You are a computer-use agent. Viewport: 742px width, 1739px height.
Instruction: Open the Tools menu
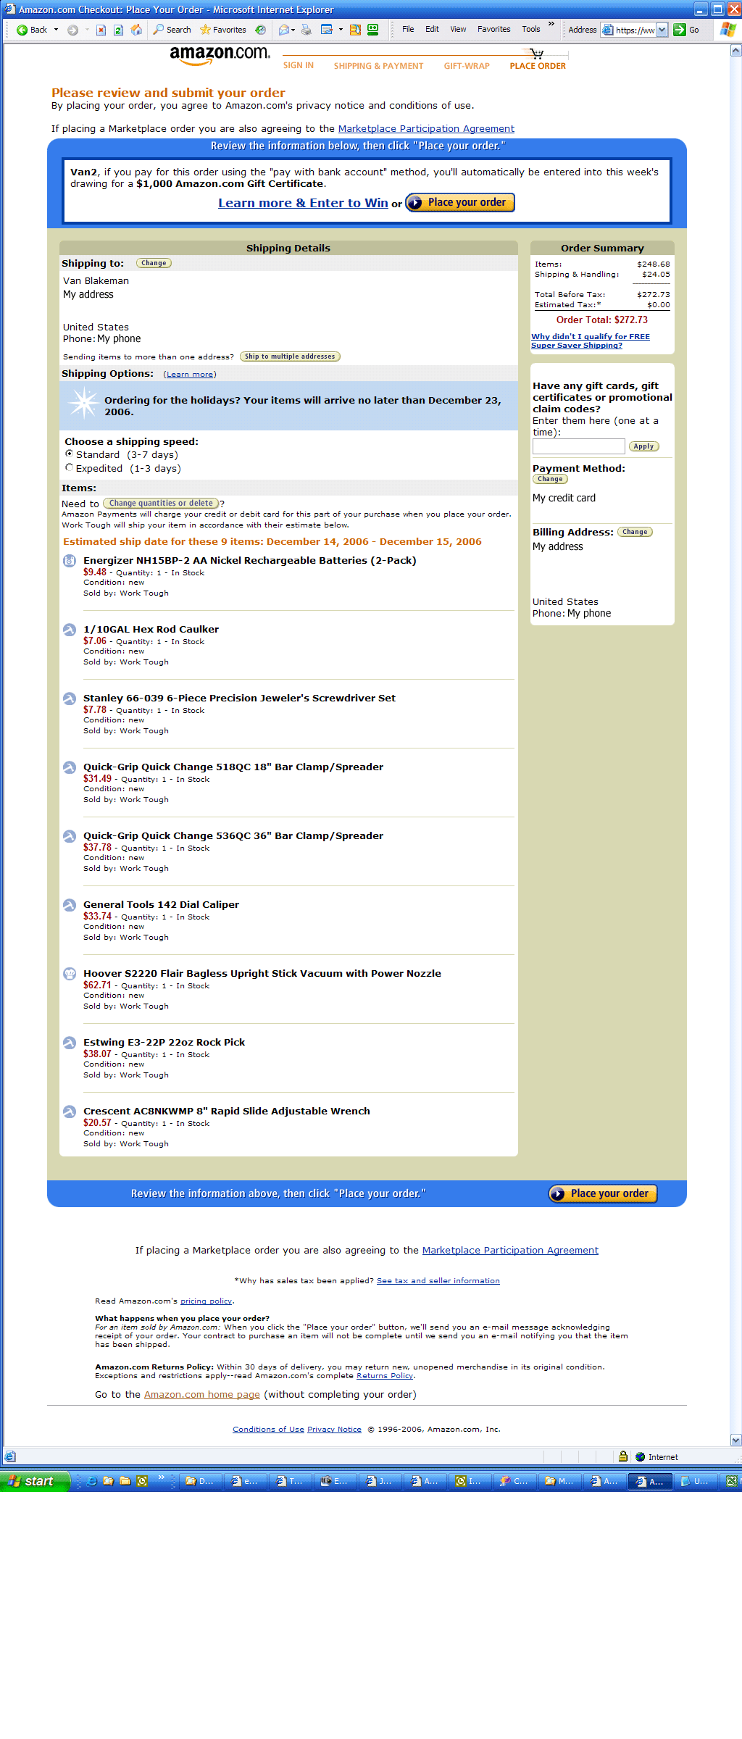coord(530,29)
